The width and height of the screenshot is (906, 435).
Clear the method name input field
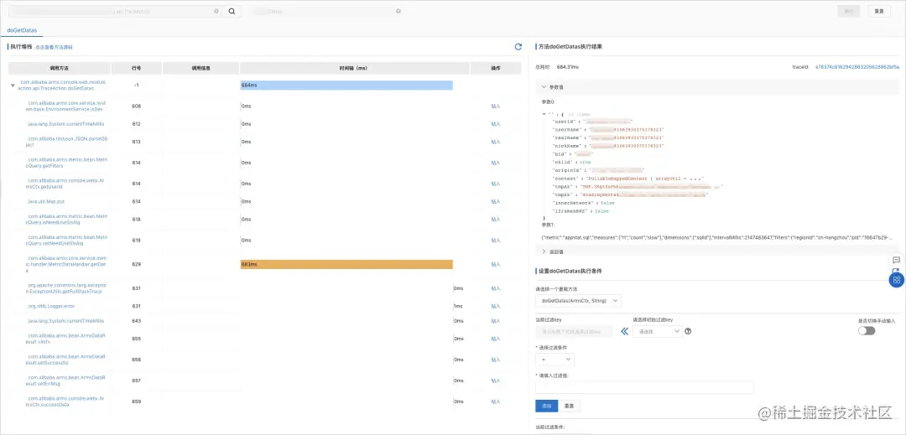click(x=398, y=11)
